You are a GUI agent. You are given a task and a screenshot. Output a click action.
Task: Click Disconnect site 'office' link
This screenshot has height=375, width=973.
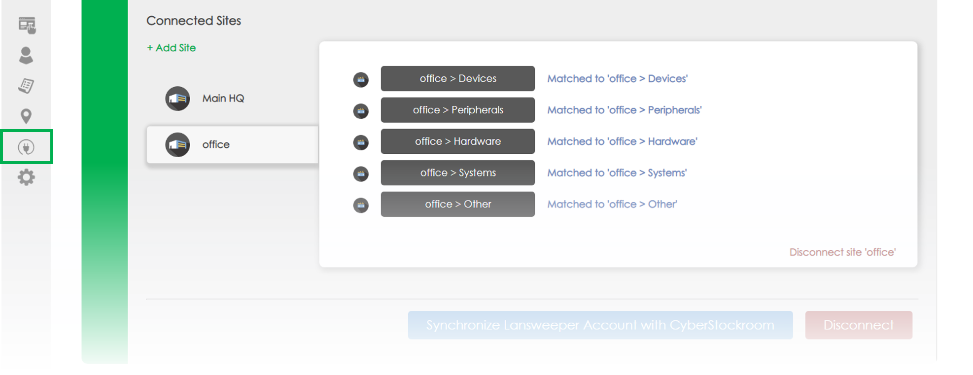842,252
